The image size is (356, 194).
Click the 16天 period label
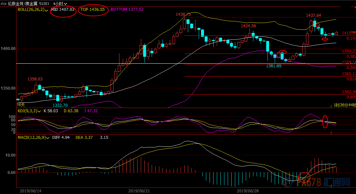[21, 104]
